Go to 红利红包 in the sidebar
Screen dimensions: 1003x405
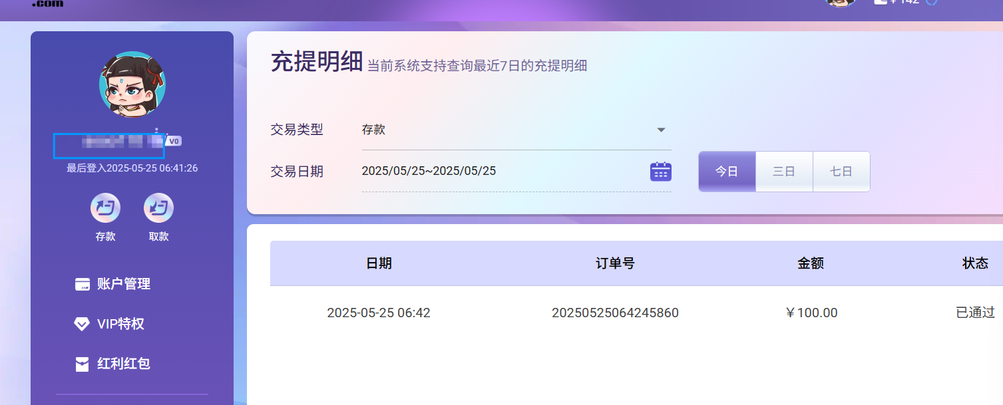tap(124, 364)
